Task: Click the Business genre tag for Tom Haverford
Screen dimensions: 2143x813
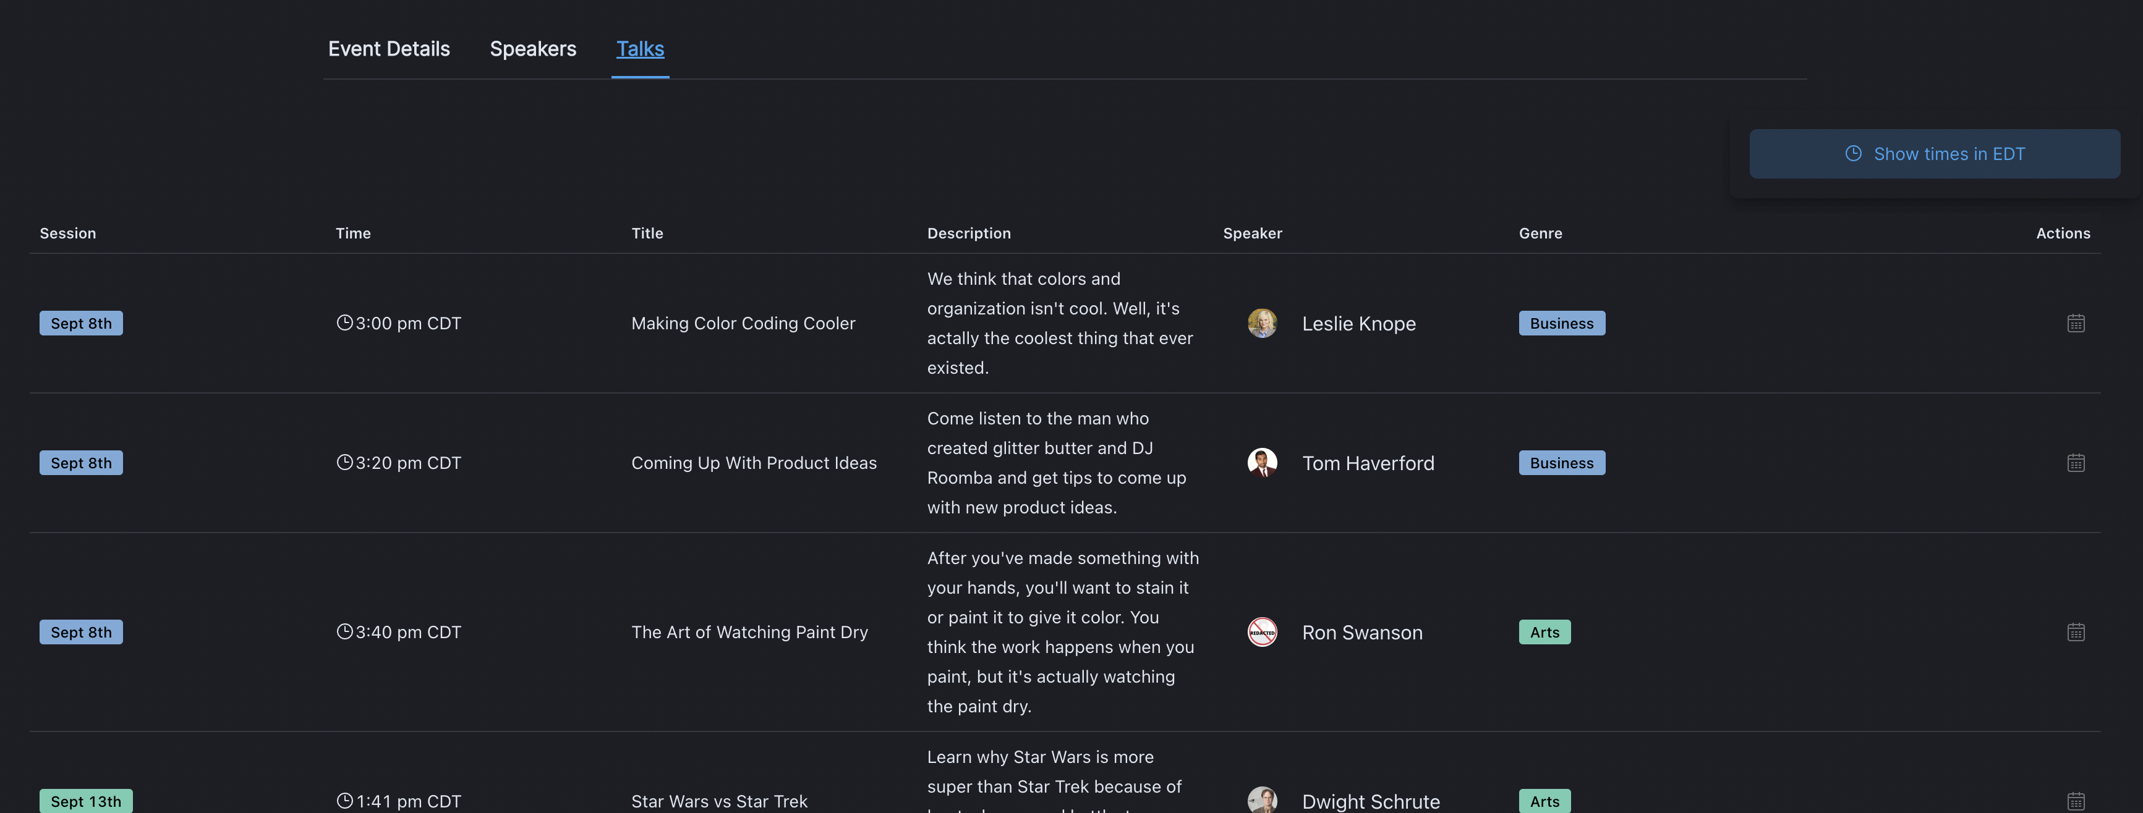Action: [x=1561, y=463]
